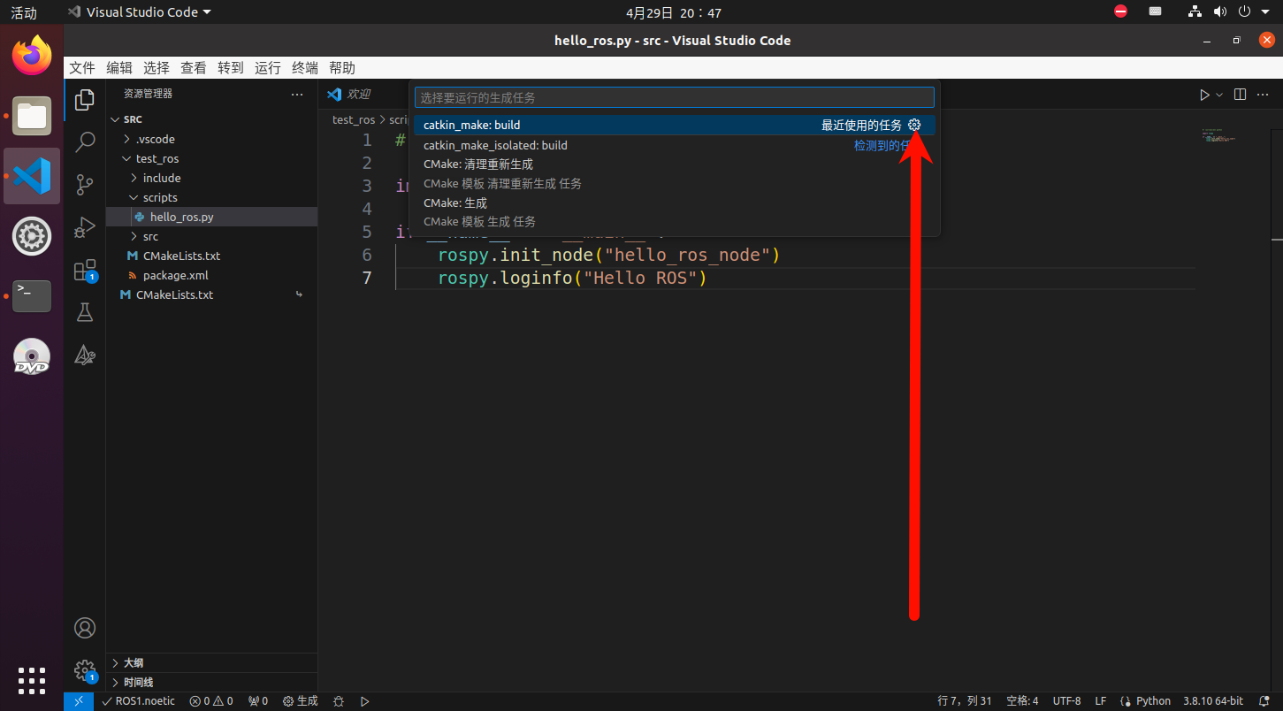The width and height of the screenshot is (1283, 711).
Task: Select the catkin_make: build task
Action: tap(674, 125)
